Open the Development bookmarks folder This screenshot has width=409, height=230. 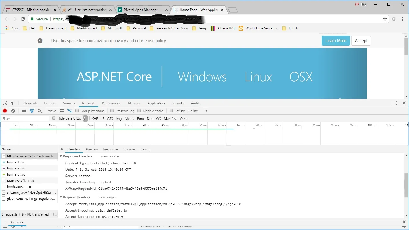pos(53,28)
